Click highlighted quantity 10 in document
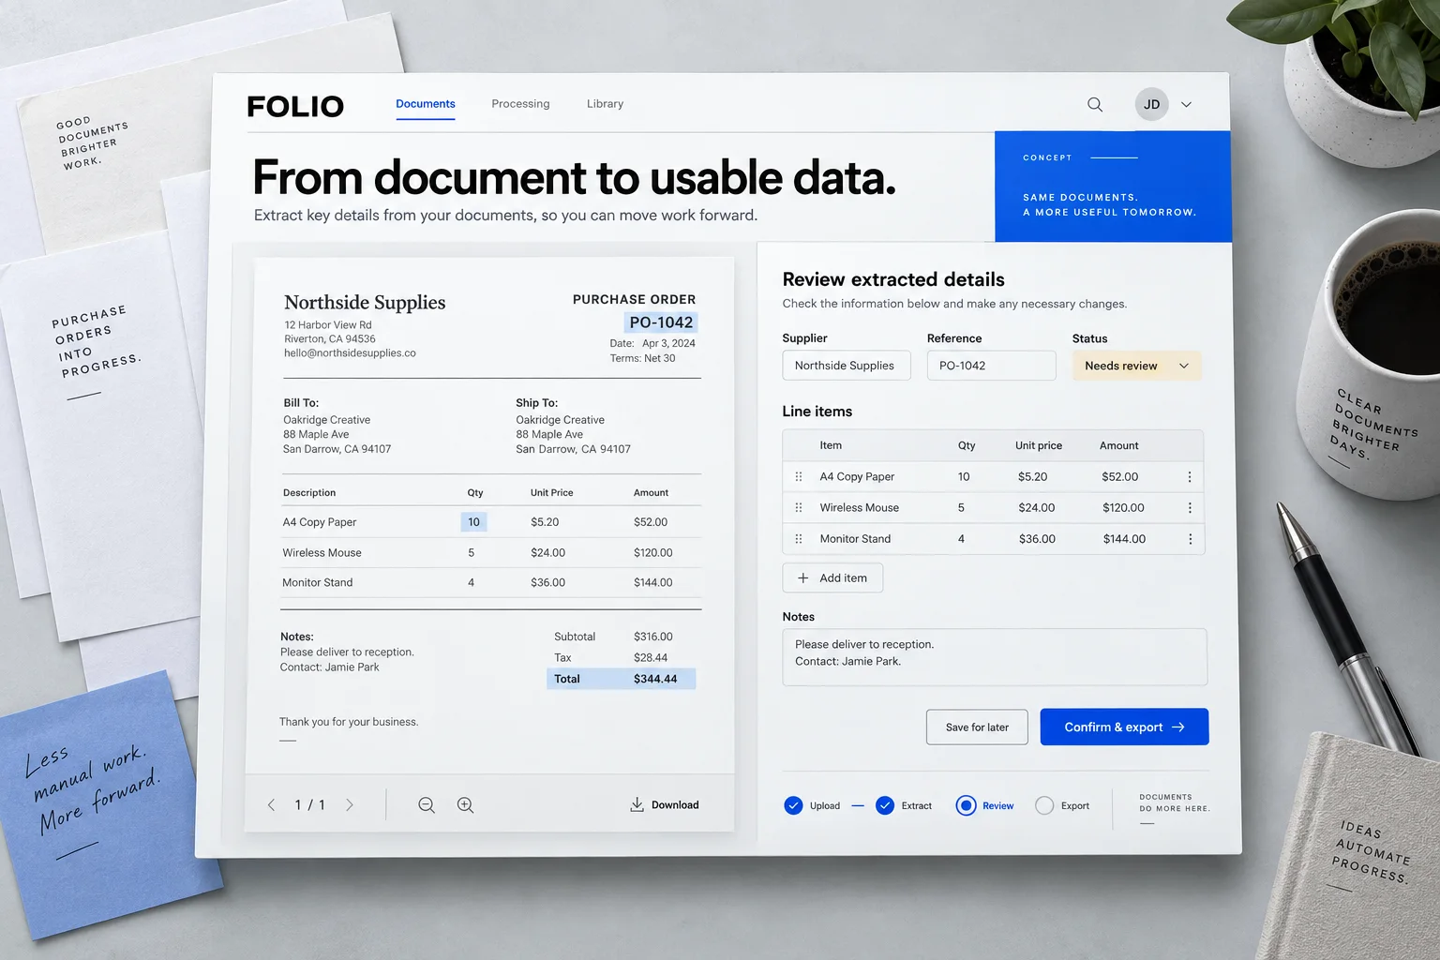The height and width of the screenshot is (960, 1440). (x=473, y=522)
